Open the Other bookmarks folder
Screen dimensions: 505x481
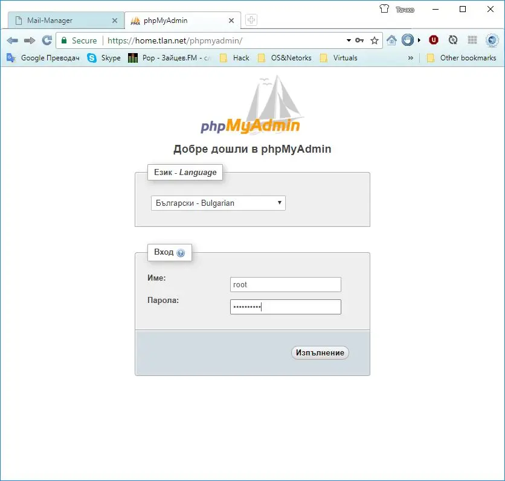pos(462,58)
